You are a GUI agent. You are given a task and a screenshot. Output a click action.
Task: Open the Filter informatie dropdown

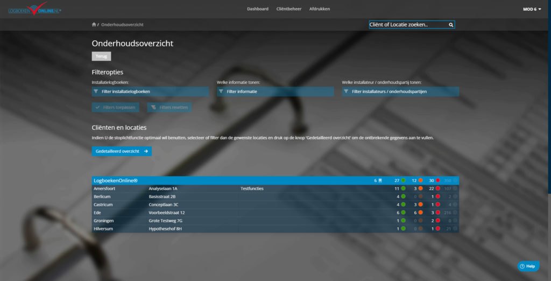275,92
